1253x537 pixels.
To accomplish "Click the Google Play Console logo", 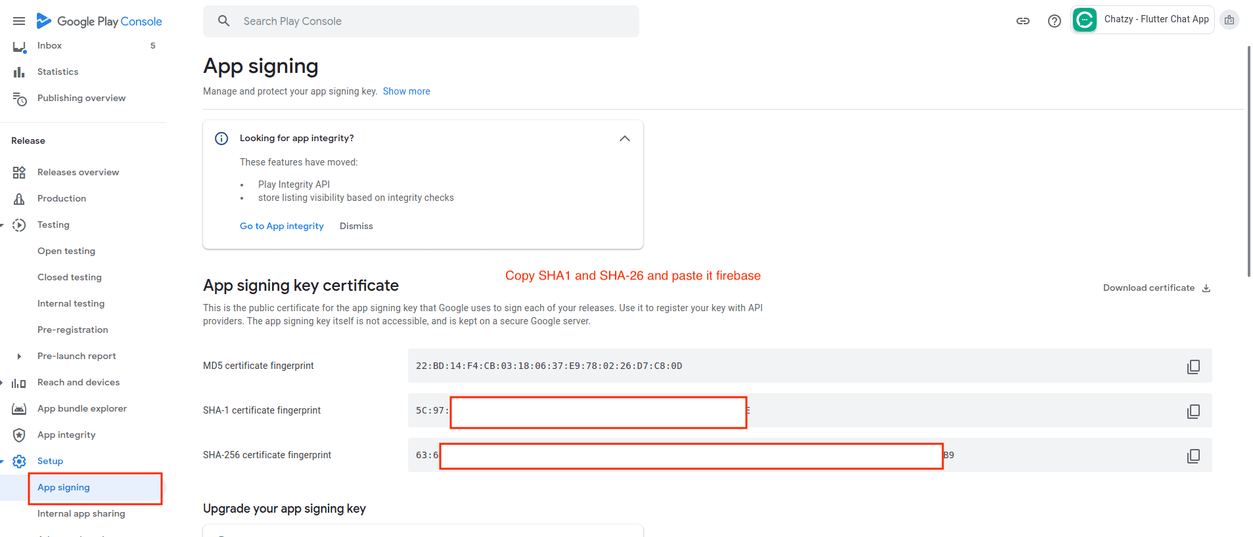I will pyautogui.click(x=99, y=21).
